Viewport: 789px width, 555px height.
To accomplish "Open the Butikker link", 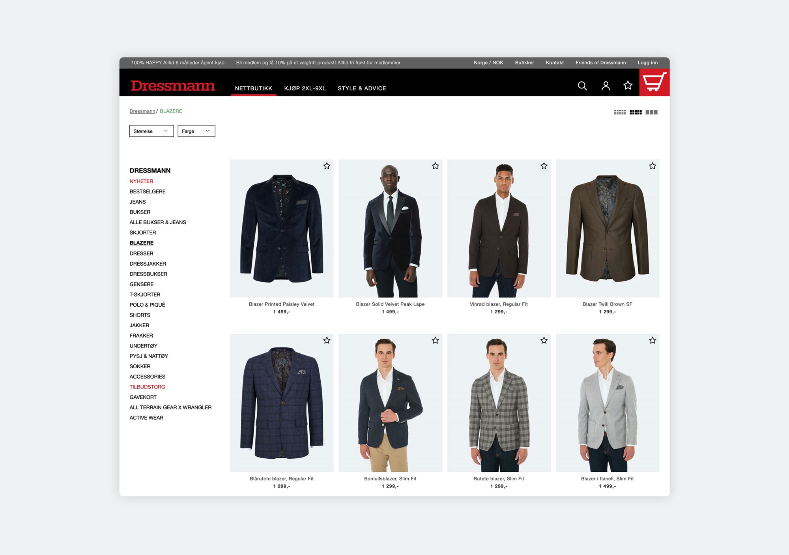I will pyautogui.click(x=524, y=63).
